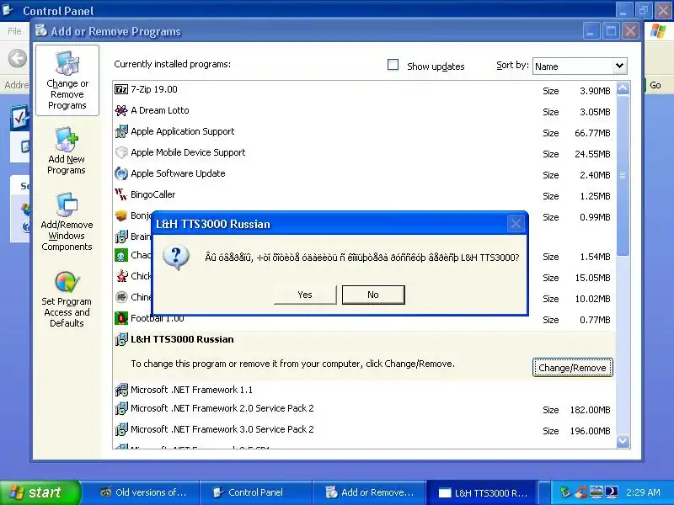Click .NET Framework 3.0 Service Pack 2 icon

pyautogui.click(x=121, y=429)
